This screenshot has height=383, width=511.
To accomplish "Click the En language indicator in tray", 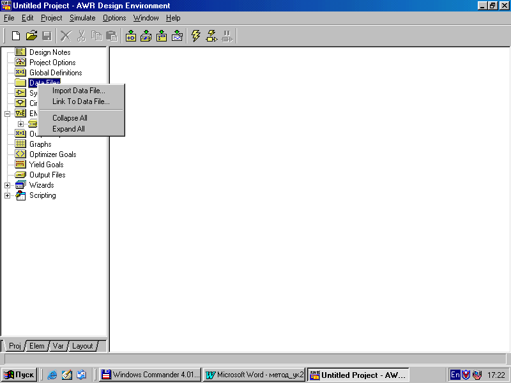I will tap(455, 375).
